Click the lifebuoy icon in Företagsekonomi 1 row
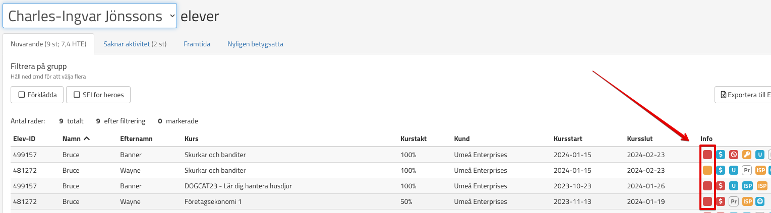 pos(759,201)
